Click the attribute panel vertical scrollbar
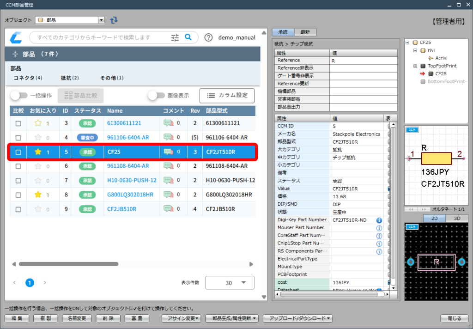 point(393,205)
